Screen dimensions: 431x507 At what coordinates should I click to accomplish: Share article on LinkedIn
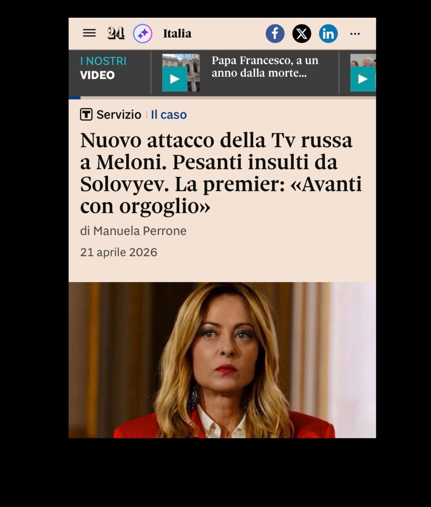(328, 34)
